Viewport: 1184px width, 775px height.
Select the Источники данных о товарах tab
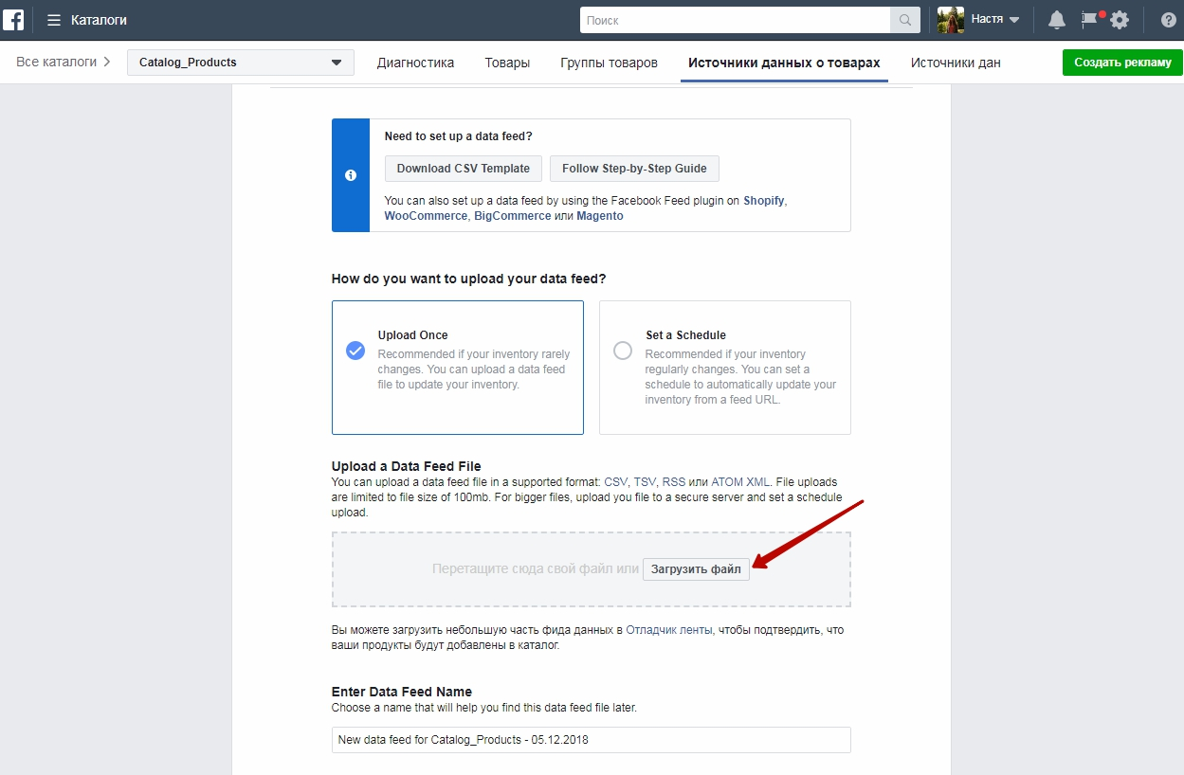coord(784,63)
